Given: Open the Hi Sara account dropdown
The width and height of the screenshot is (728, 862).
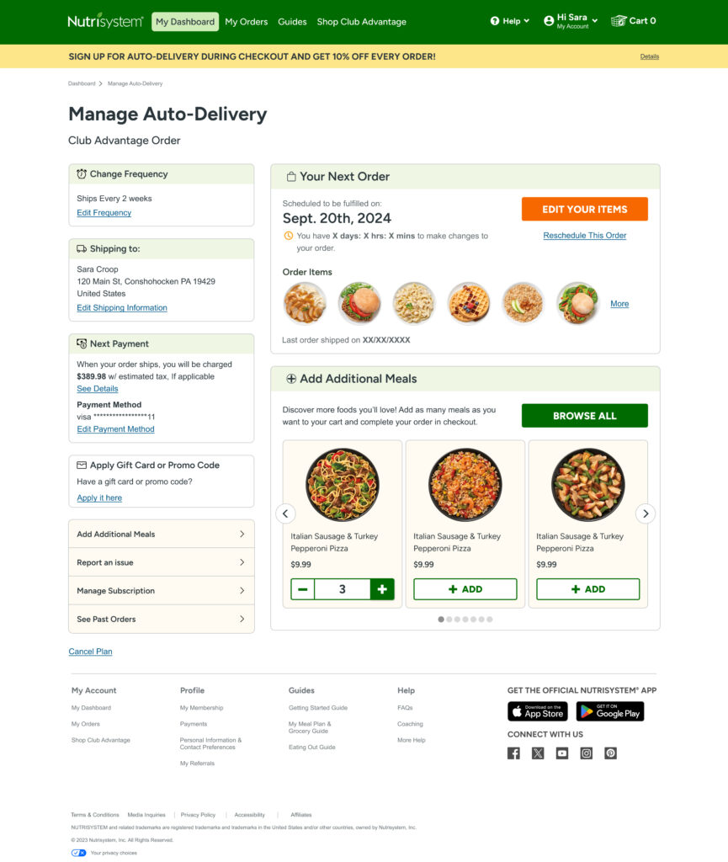Looking at the screenshot, I should [571, 21].
